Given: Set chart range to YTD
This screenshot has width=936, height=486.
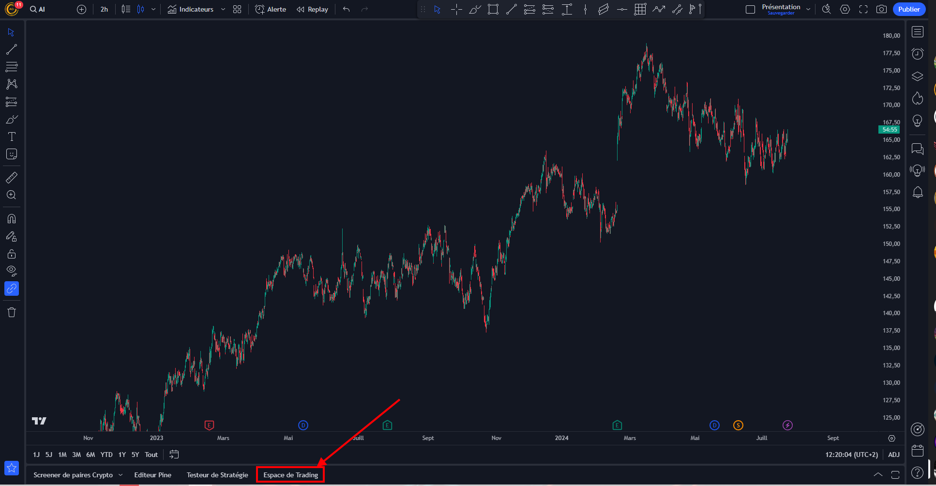Looking at the screenshot, I should tap(106, 455).
